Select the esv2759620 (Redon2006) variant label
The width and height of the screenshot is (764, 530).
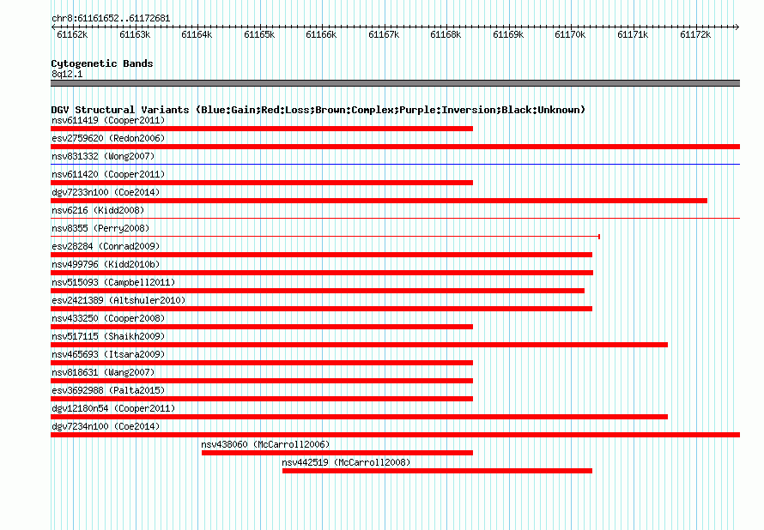click(108, 138)
